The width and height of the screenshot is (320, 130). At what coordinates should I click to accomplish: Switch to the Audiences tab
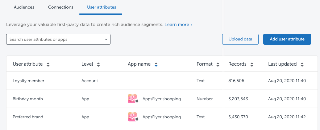(24, 7)
